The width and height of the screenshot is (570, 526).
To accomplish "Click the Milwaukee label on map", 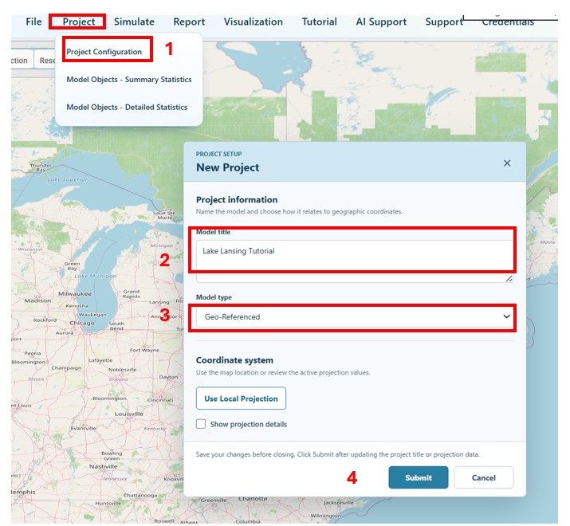I will tap(75, 293).
